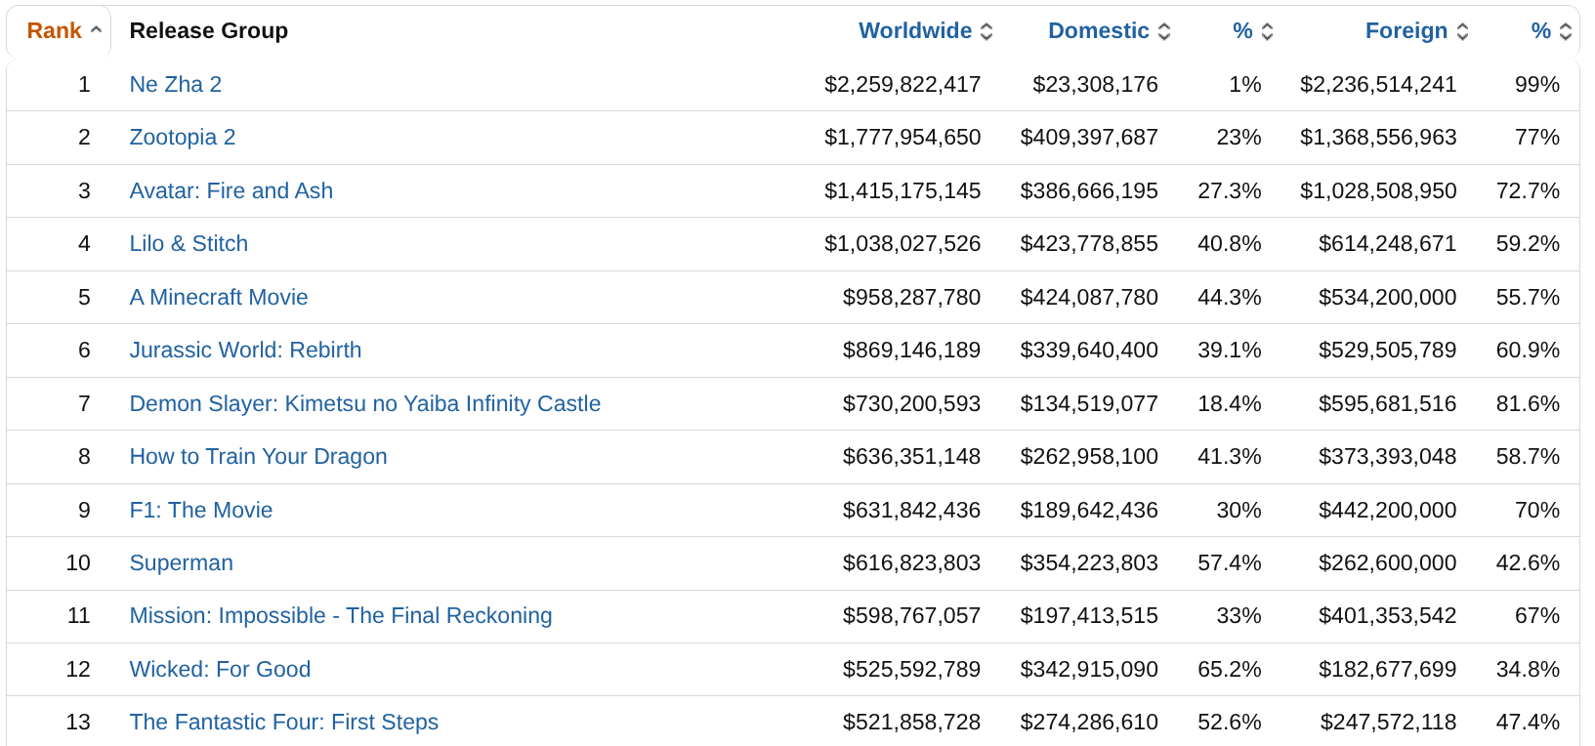Screen dimensions: 1595x746
Task: Select foreign value $182,677,699
Action: click(x=1387, y=670)
